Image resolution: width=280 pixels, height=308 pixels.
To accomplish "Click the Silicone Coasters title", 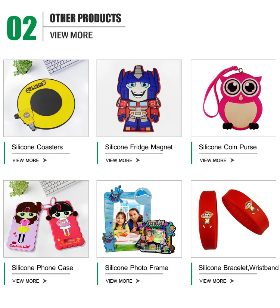I will coord(37,147).
